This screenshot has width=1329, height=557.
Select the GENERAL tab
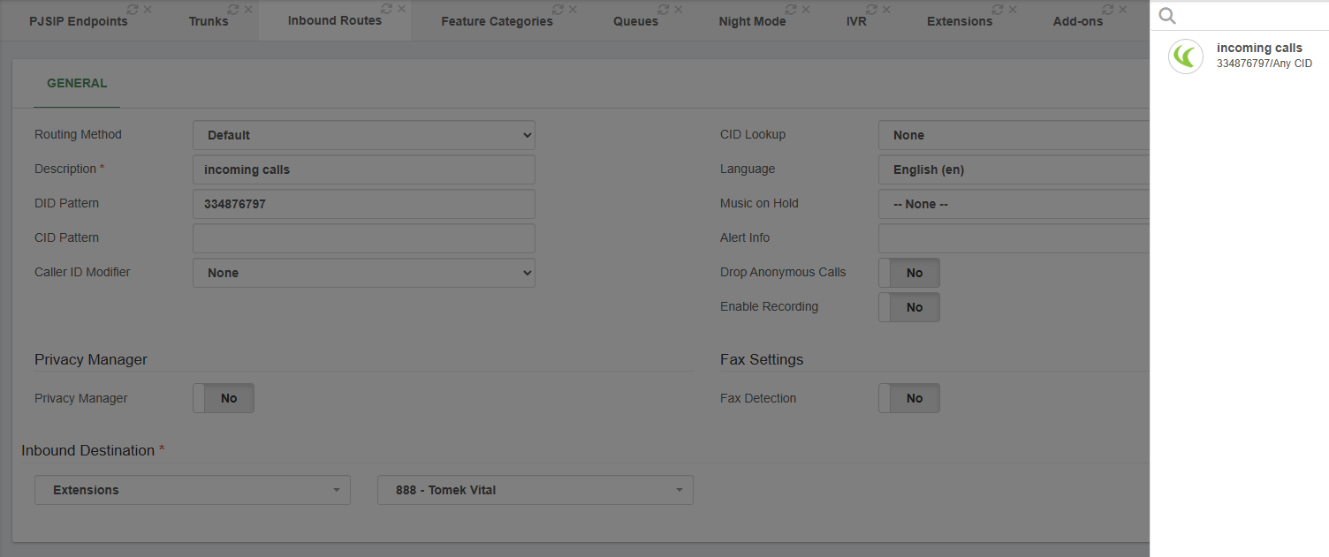click(x=77, y=84)
